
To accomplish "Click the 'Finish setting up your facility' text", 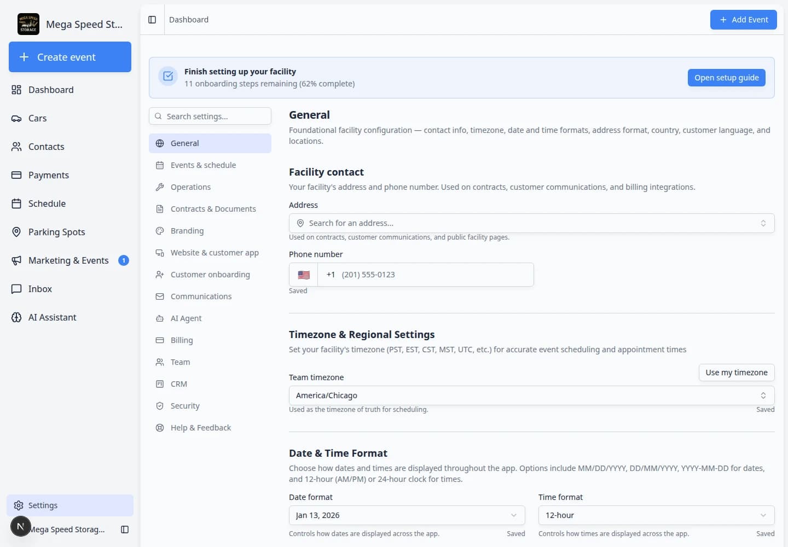I will point(240,72).
